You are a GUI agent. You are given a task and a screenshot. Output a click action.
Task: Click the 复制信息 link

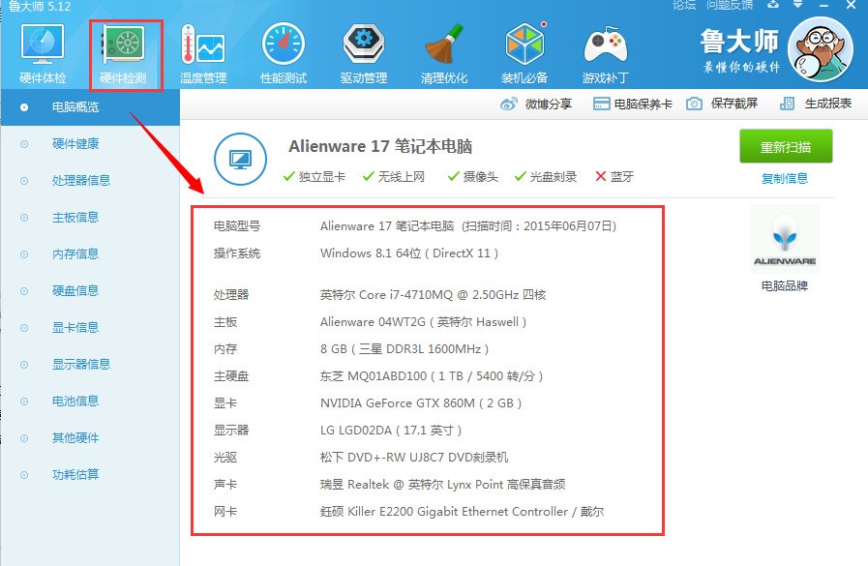coord(784,178)
